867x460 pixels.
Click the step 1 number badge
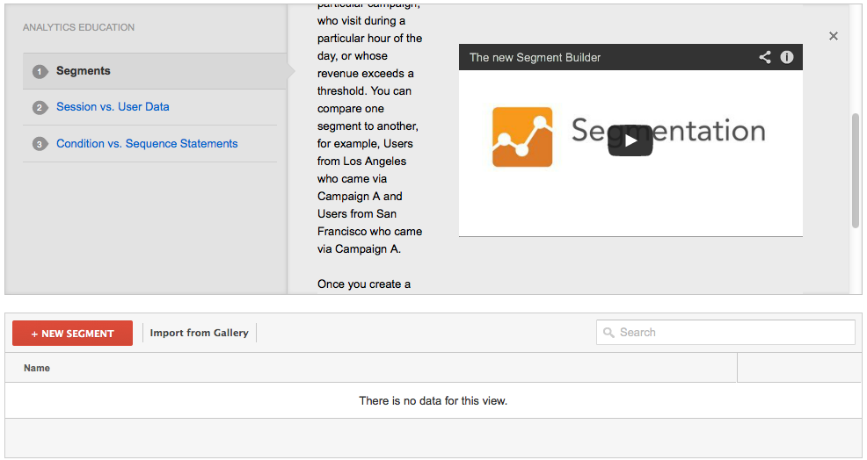[40, 72]
